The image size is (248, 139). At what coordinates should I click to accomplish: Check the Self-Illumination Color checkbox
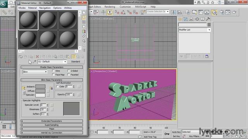(x=57, y=86)
